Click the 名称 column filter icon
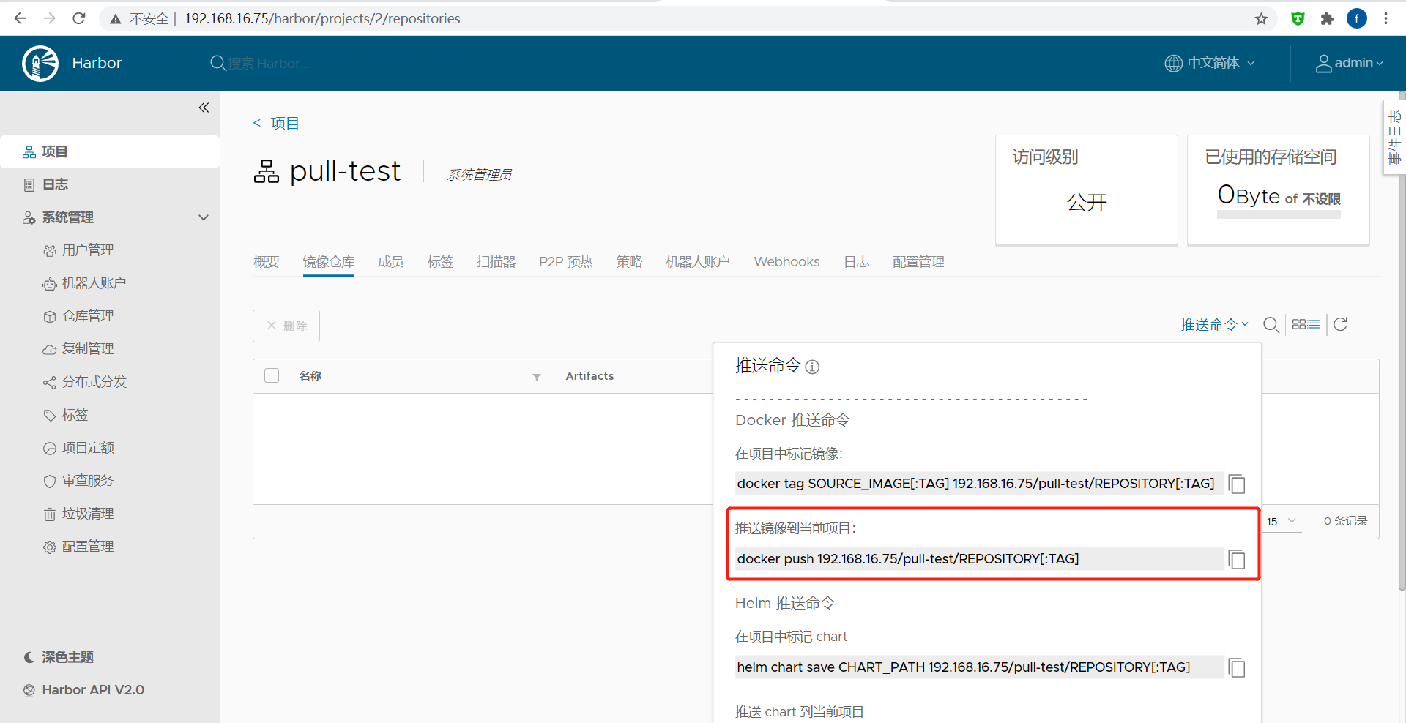The width and height of the screenshot is (1406, 723). click(x=537, y=377)
